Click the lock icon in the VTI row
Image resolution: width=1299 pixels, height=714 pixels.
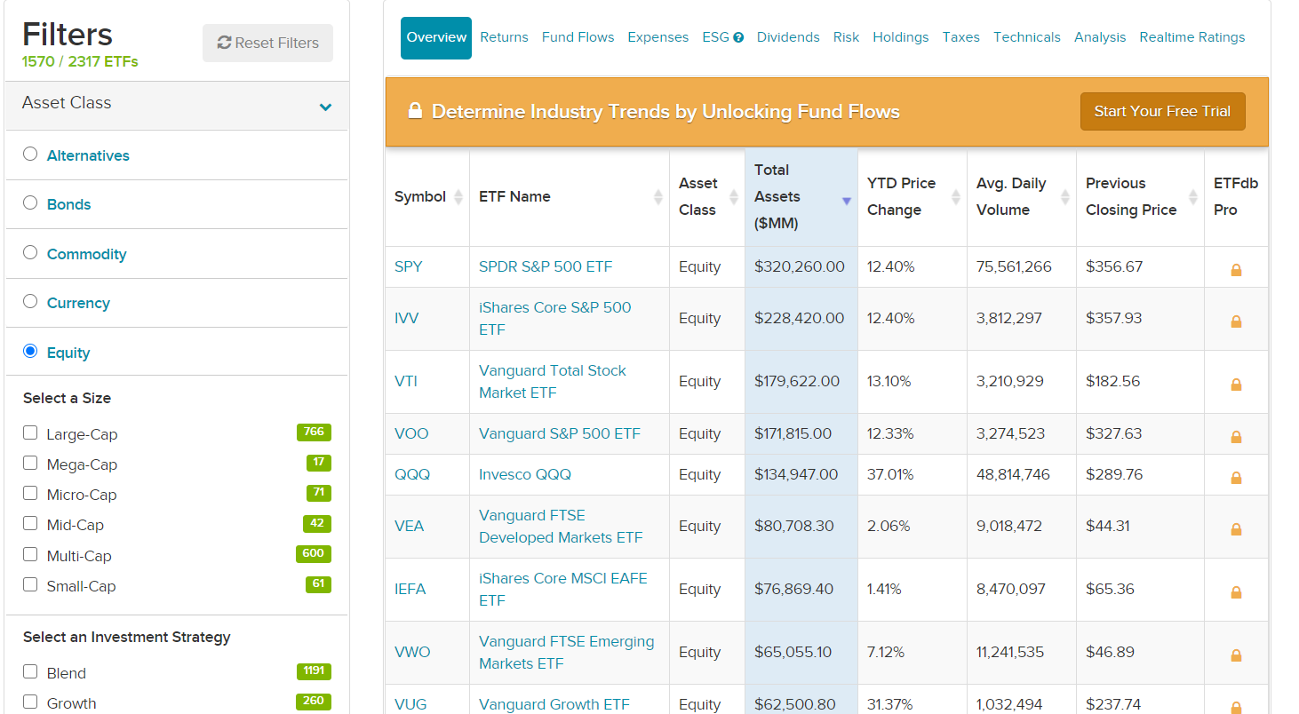click(x=1236, y=385)
